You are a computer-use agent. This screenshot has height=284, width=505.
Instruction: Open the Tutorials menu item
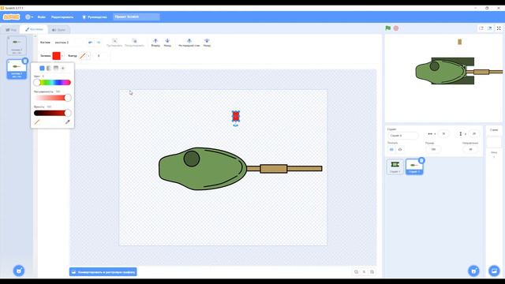pyautogui.click(x=95, y=17)
